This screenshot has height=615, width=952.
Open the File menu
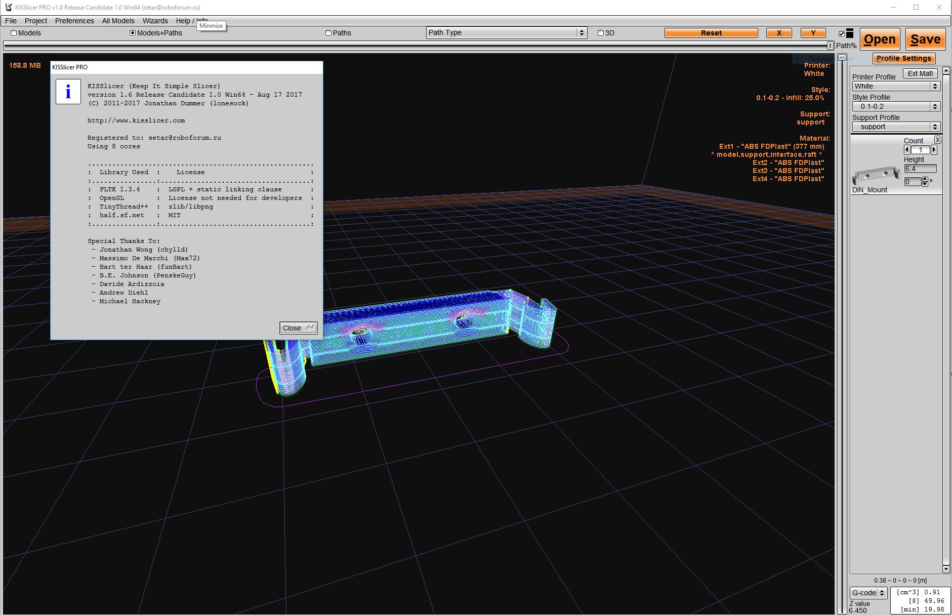11,21
